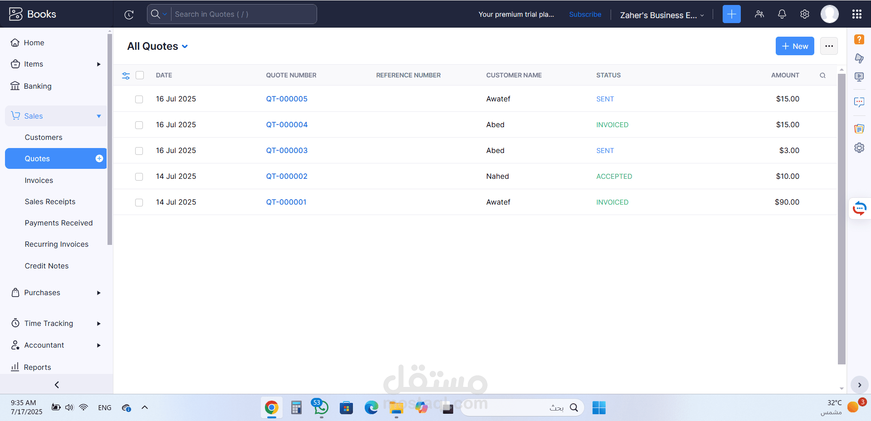Click the column customization filter icon
This screenshot has width=871, height=421.
click(126, 76)
